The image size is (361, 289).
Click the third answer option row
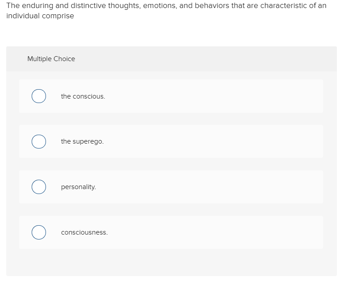pos(171,187)
